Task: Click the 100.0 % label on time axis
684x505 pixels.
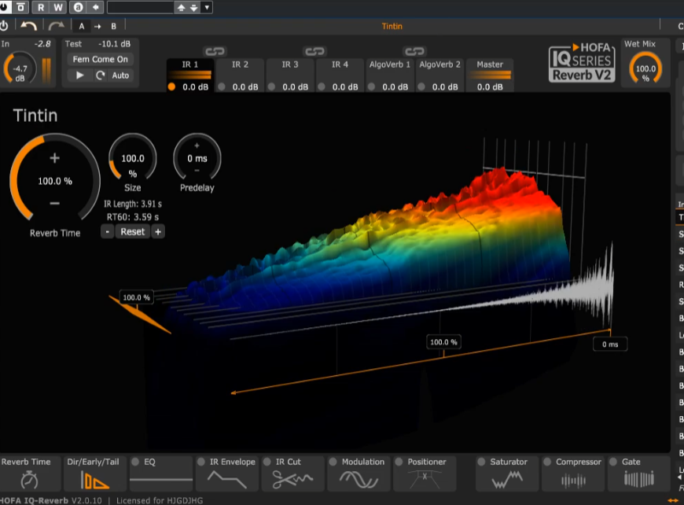Action: [443, 342]
